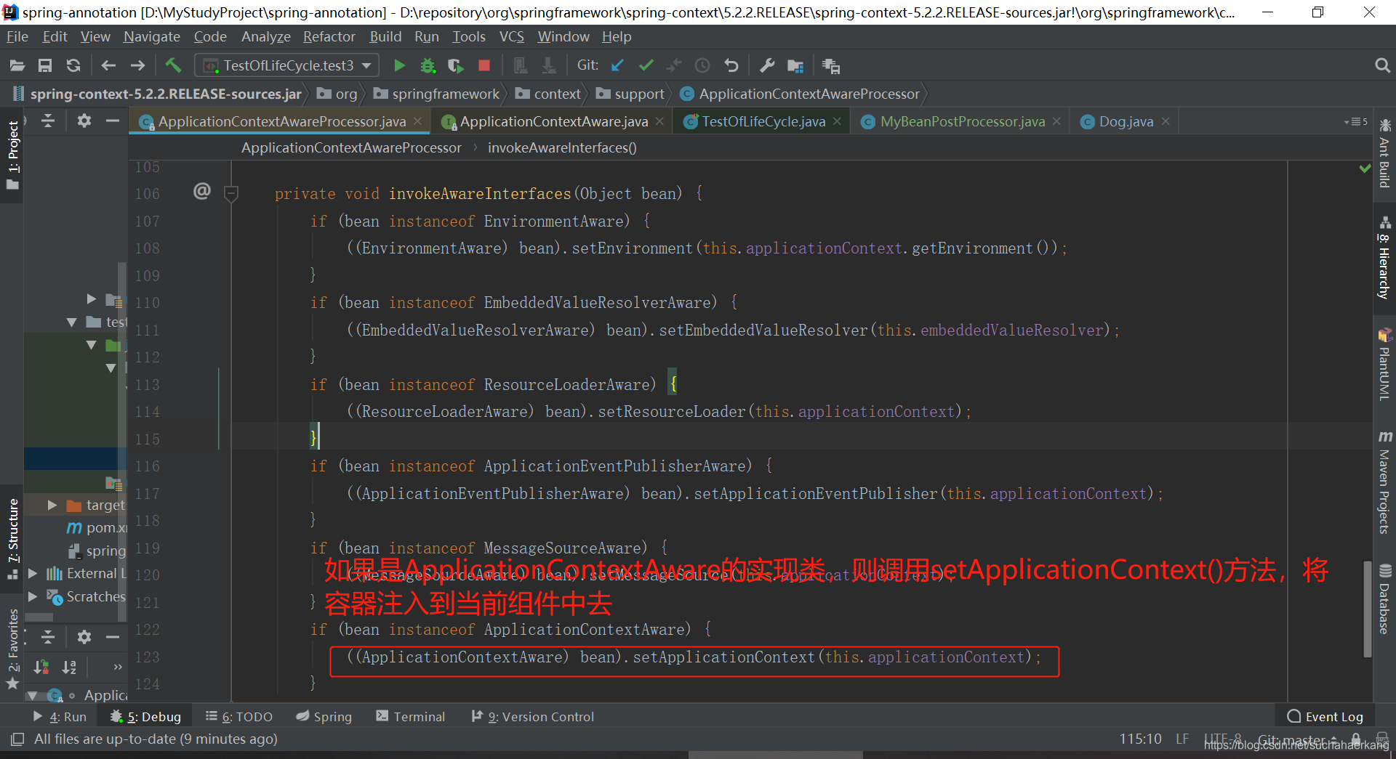1396x759 pixels.
Task: Hide the project panel with minus icon
Action: pos(112,121)
